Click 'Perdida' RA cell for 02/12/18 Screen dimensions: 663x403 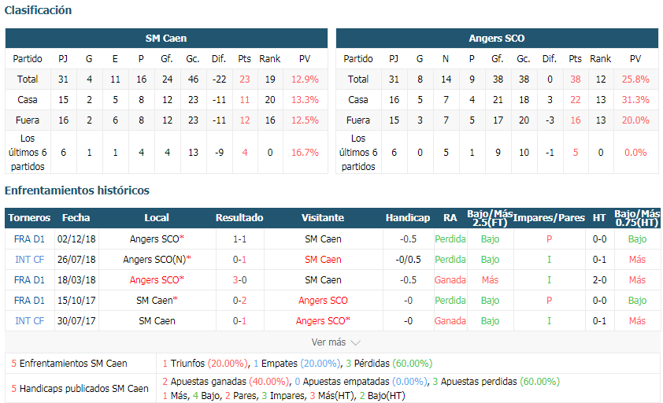coord(450,239)
